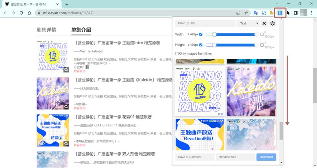Image resolution: width=317 pixels, height=168 pixels.
Task: Click the popup vertical scrollbar thumb
Action: (281, 131)
